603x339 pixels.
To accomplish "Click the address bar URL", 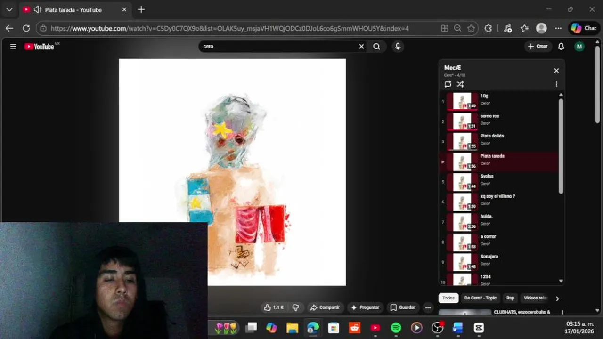I will point(229,28).
